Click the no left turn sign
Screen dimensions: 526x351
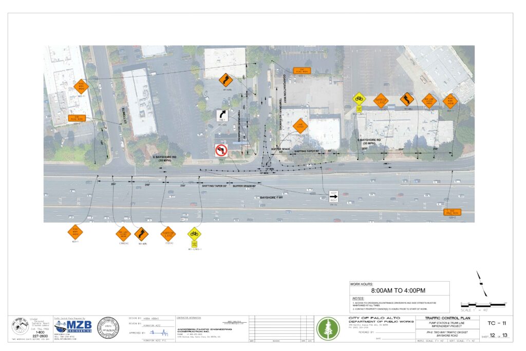click(221, 150)
